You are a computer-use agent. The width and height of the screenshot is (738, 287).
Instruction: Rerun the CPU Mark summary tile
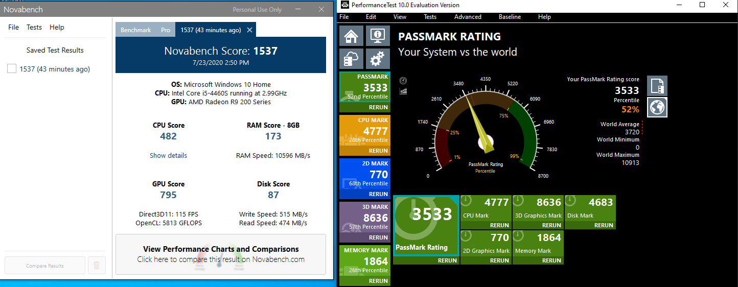click(499, 225)
